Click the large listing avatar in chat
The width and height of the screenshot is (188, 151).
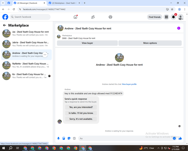119,58
